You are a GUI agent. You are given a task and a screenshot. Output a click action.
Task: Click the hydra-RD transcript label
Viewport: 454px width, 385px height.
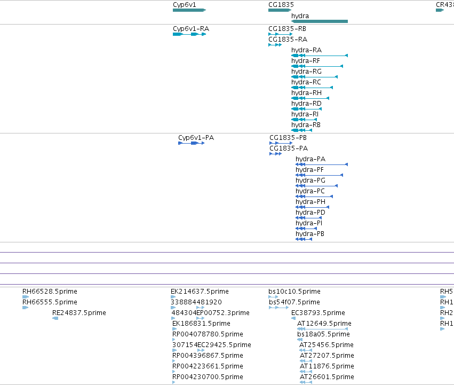306,104
